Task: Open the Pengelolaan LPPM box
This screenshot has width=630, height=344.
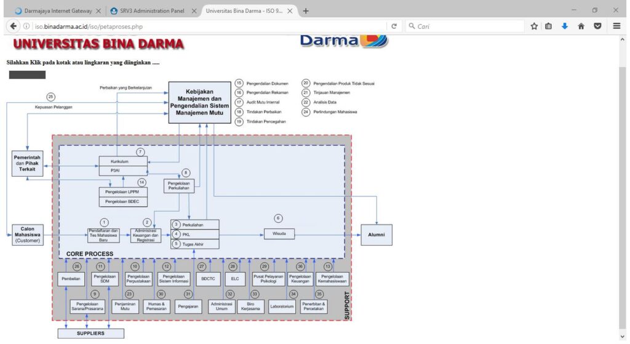Action: pyautogui.click(x=123, y=192)
